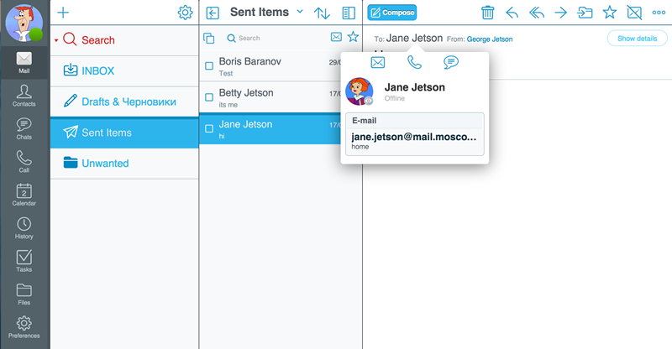Open the Mail section in sidebar
Screen dimensions: 672x349
tap(24, 63)
